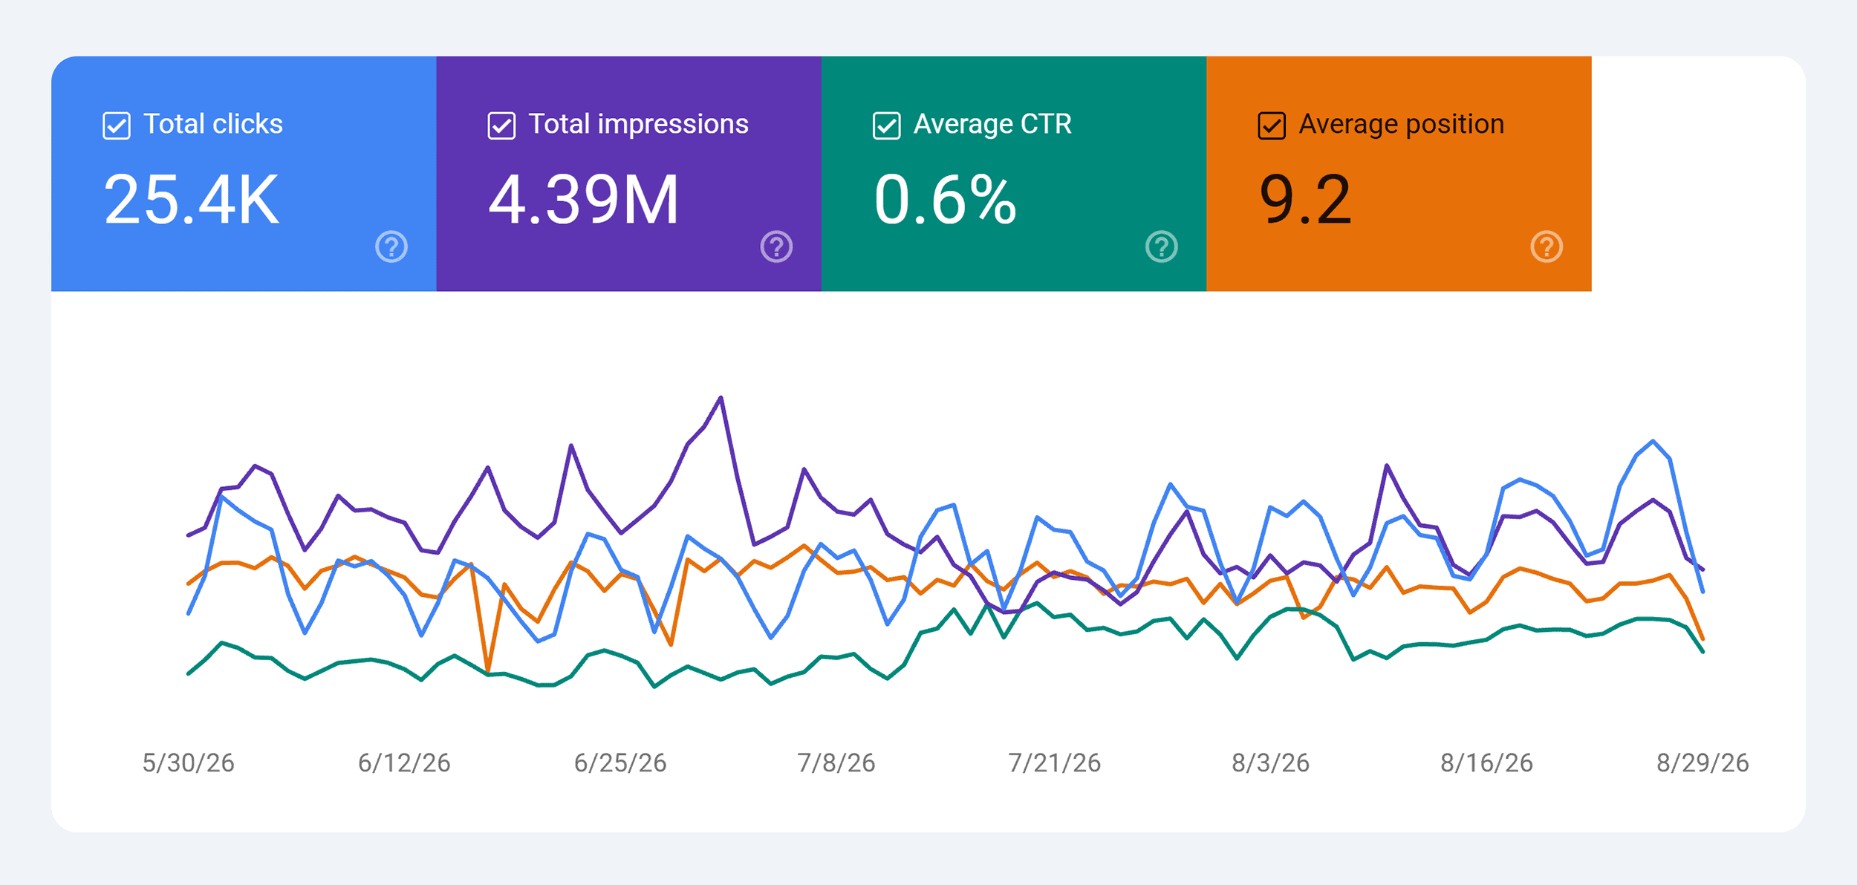Screen dimensions: 1857x885
Task: Click the 6/12/26 date axis label
Action: tap(404, 762)
